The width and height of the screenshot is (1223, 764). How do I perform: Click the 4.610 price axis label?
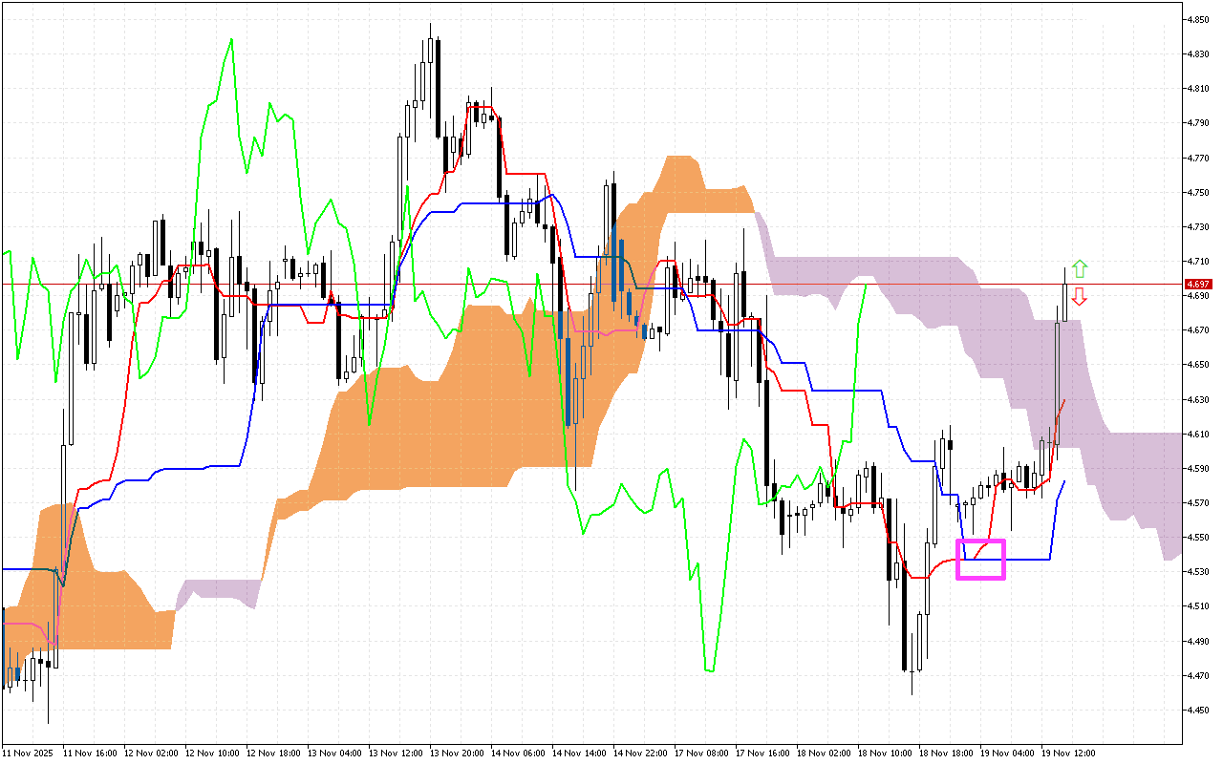(x=1197, y=434)
